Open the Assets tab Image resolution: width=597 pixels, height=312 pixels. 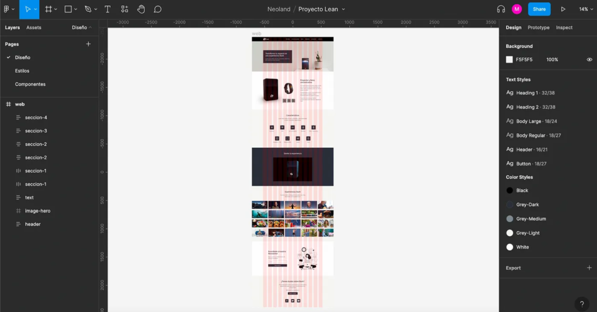(34, 27)
